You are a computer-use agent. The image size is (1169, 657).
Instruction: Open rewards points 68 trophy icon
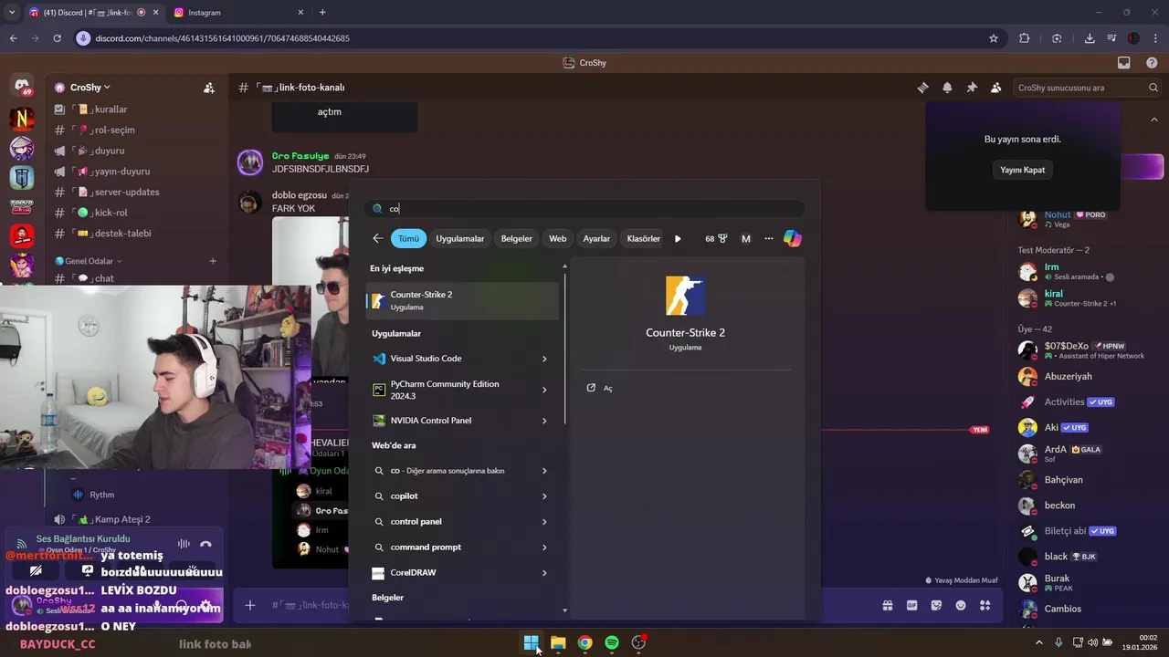point(716,238)
